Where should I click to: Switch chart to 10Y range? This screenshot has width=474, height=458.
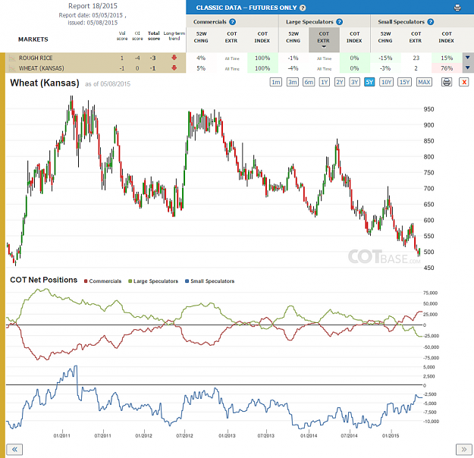(x=386, y=82)
